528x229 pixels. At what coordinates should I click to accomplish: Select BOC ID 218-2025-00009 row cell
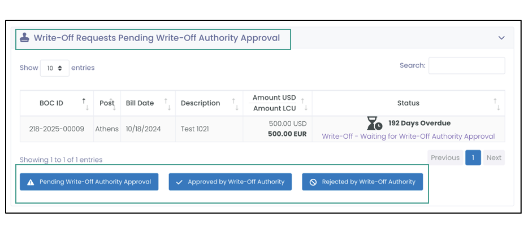point(57,129)
